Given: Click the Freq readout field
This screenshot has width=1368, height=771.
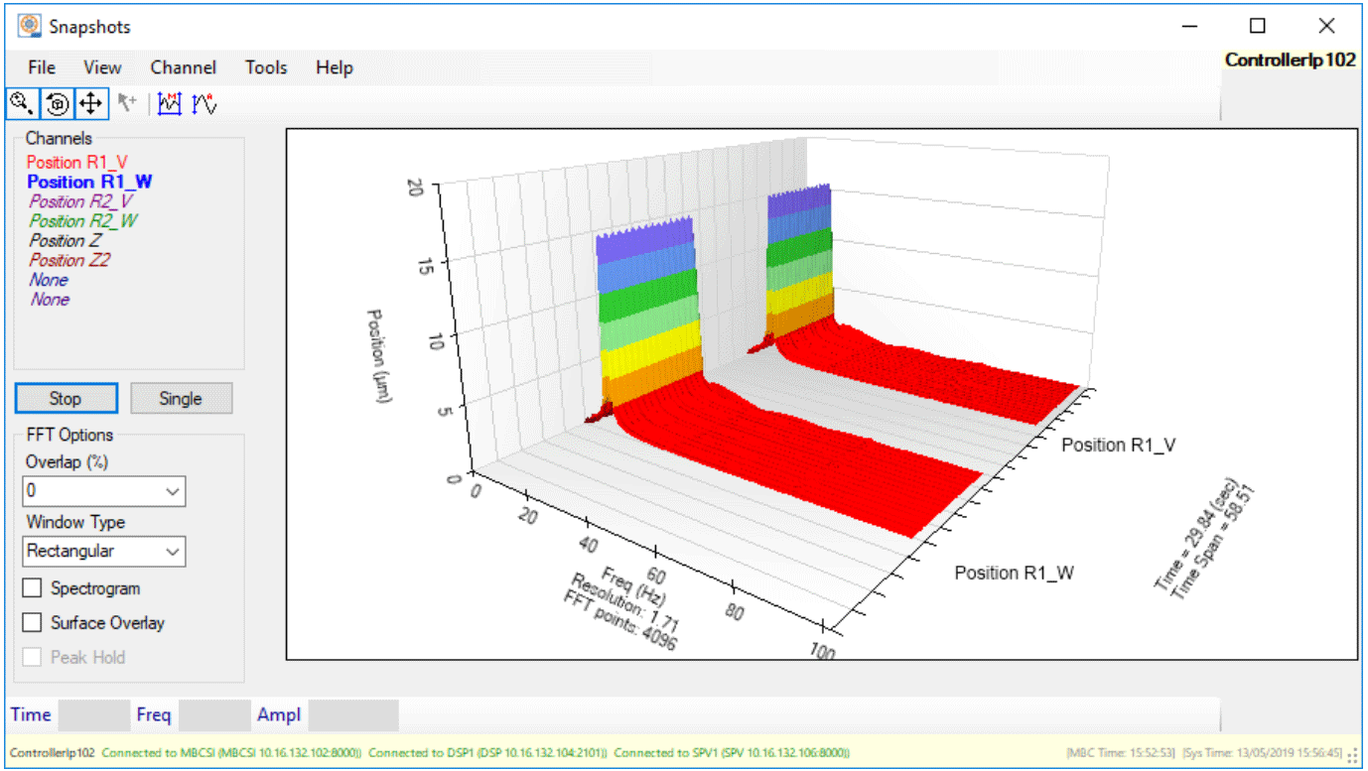Looking at the screenshot, I should click(214, 714).
